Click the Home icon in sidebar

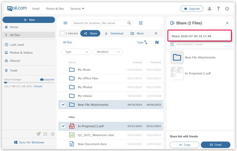coord(6,27)
